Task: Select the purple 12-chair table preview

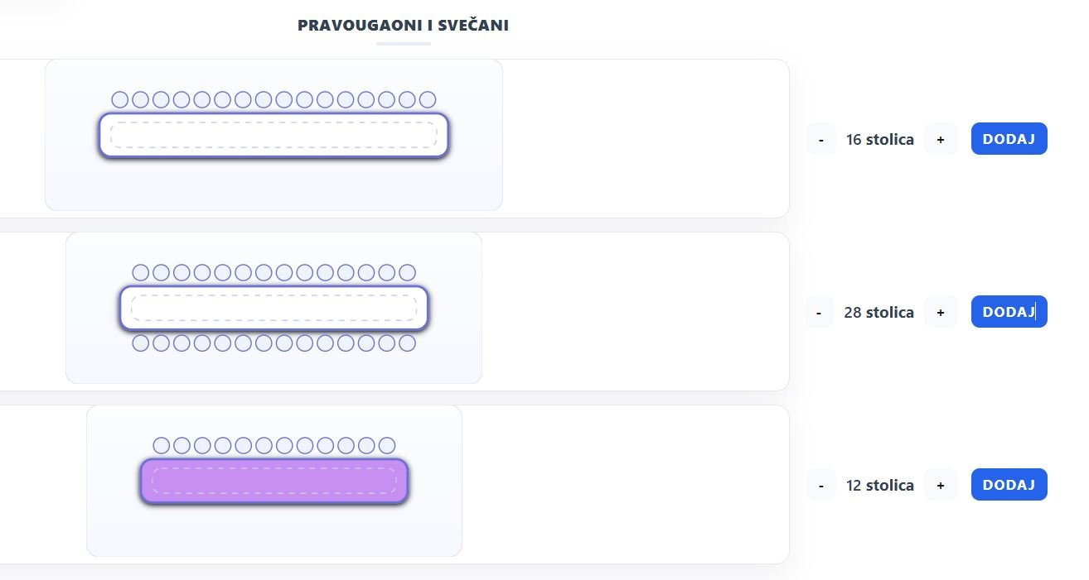Action: [x=273, y=530]
